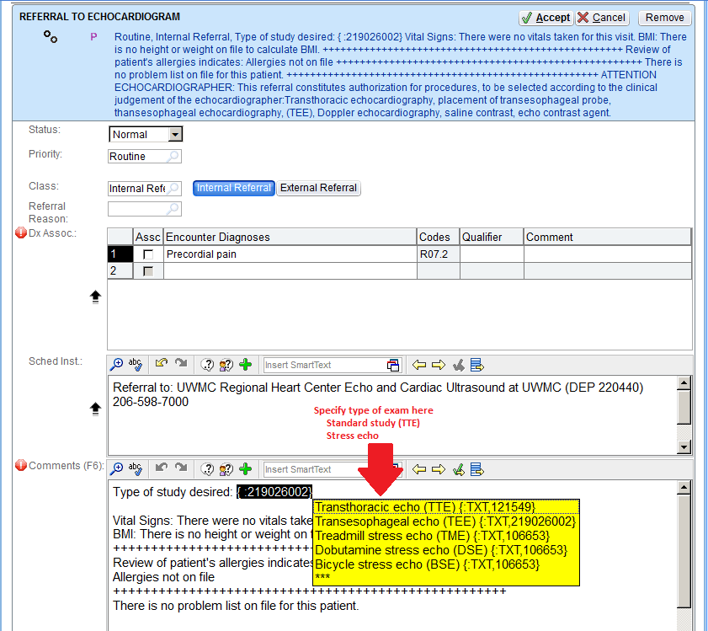Redo edit in Comments toolbar
The image size is (708, 631).
181,468
